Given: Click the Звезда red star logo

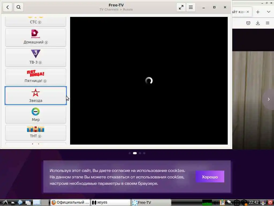Looking at the screenshot, I should coord(36,93).
